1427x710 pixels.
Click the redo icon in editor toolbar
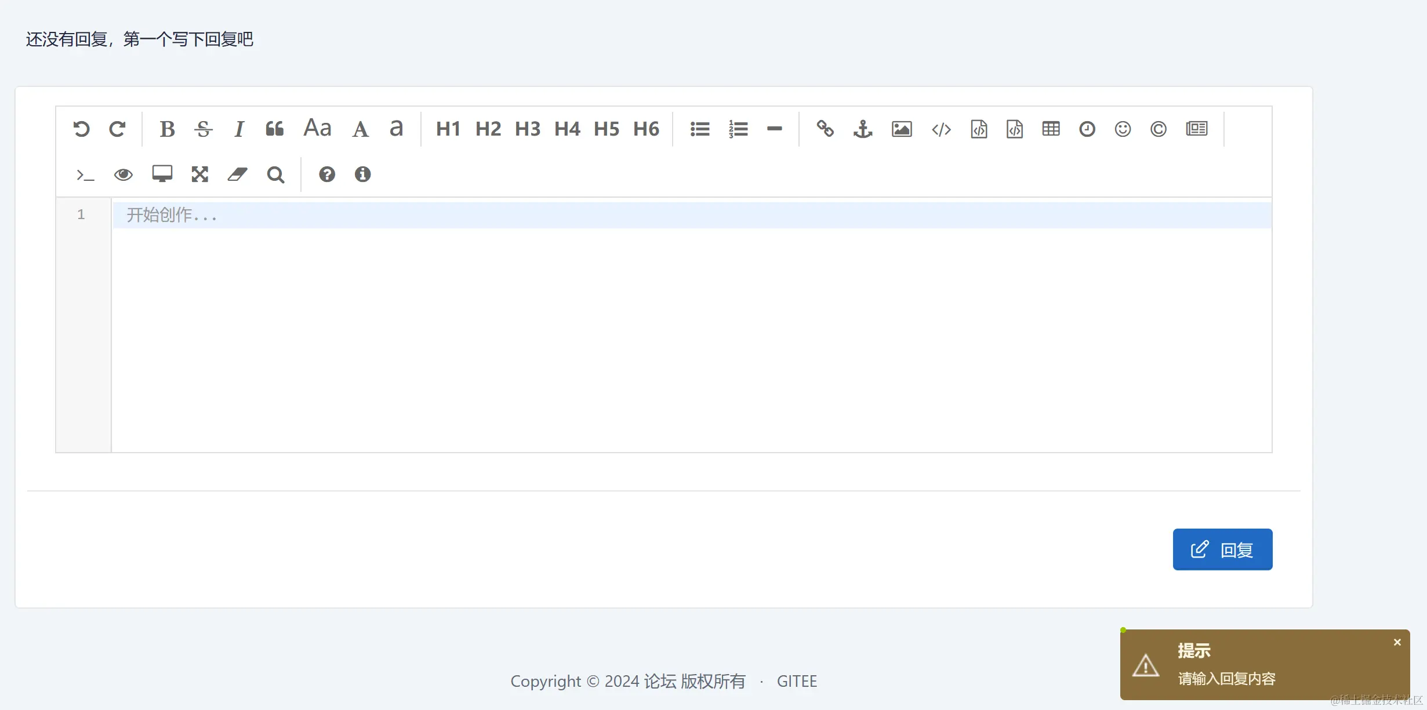tap(117, 129)
